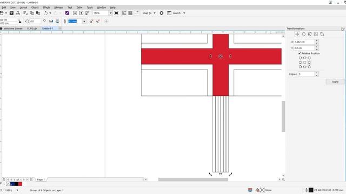Toggle the Show guidelines icon
The image size is (346, 194).
click(137, 13)
